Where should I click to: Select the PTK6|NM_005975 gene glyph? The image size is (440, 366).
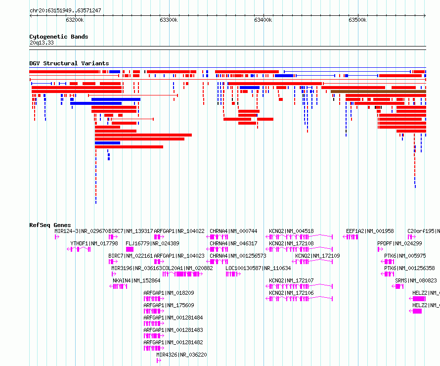click(387, 262)
